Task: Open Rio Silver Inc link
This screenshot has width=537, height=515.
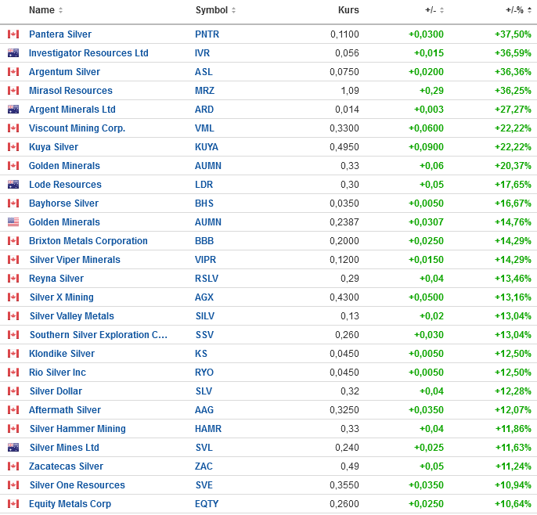Action: click(58, 373)
